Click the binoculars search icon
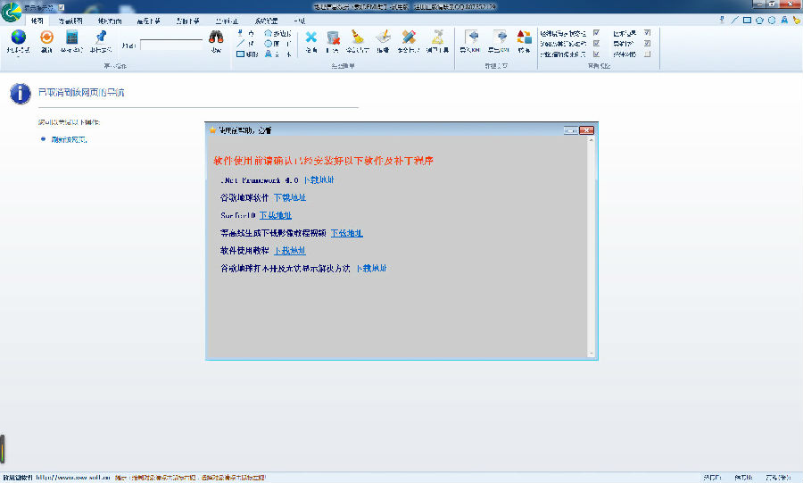The height and width of the screenshot is (483, 803). (216, 38)
